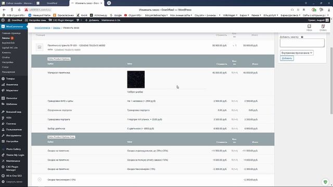Click the site security warning icon
The height and width of the screenshot is (187, 333).
point(26,10)
